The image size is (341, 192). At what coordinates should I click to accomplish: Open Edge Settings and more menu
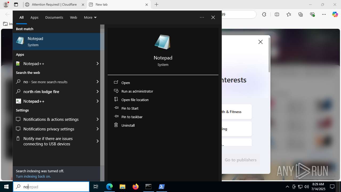[324, 14]
